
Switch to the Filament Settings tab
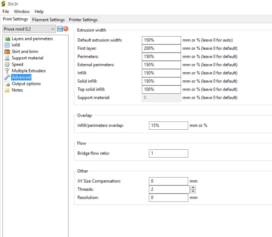(48, 20)
